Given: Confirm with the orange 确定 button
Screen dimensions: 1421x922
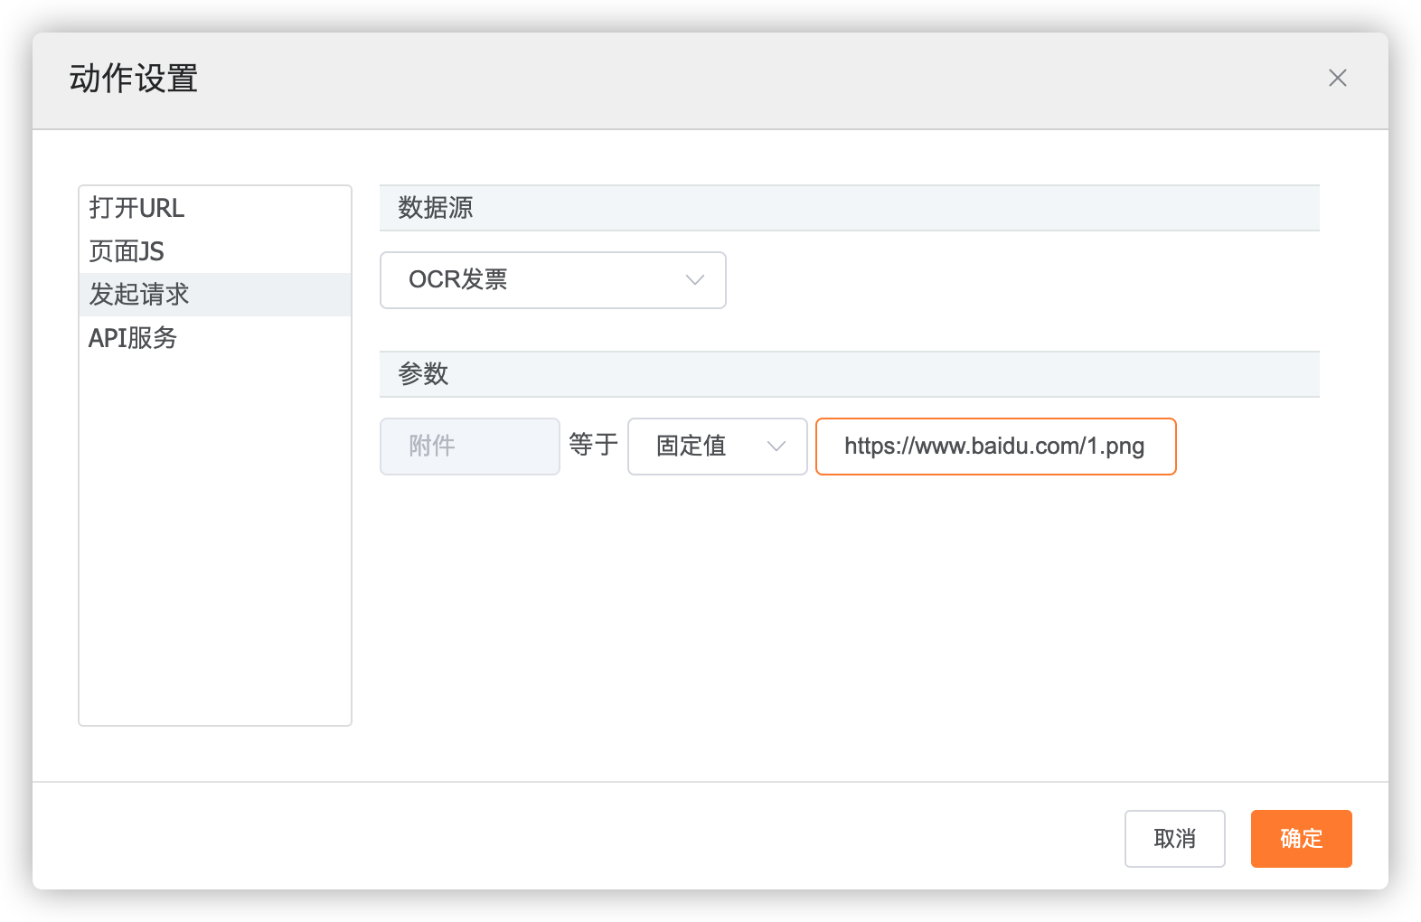Looking at the screenshot, I should click(x=1301, y=839).
